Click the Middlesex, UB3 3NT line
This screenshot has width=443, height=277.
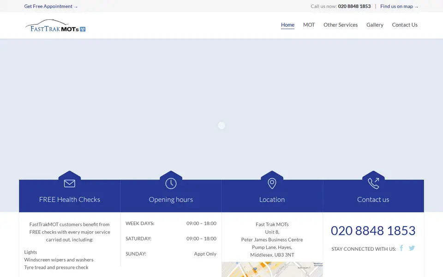pyautogui.click(x=272, y=255)
